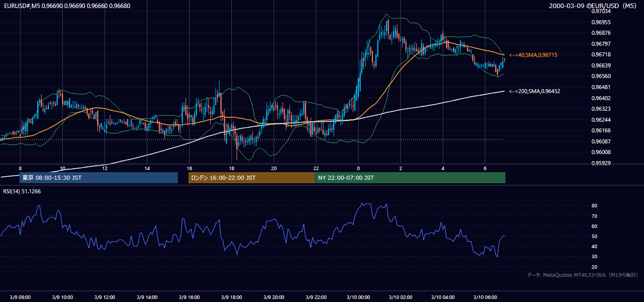Viewport: 644px width, 302px height.
Task: Click bottom axis date 3/9 18:00
Action: 231,297
